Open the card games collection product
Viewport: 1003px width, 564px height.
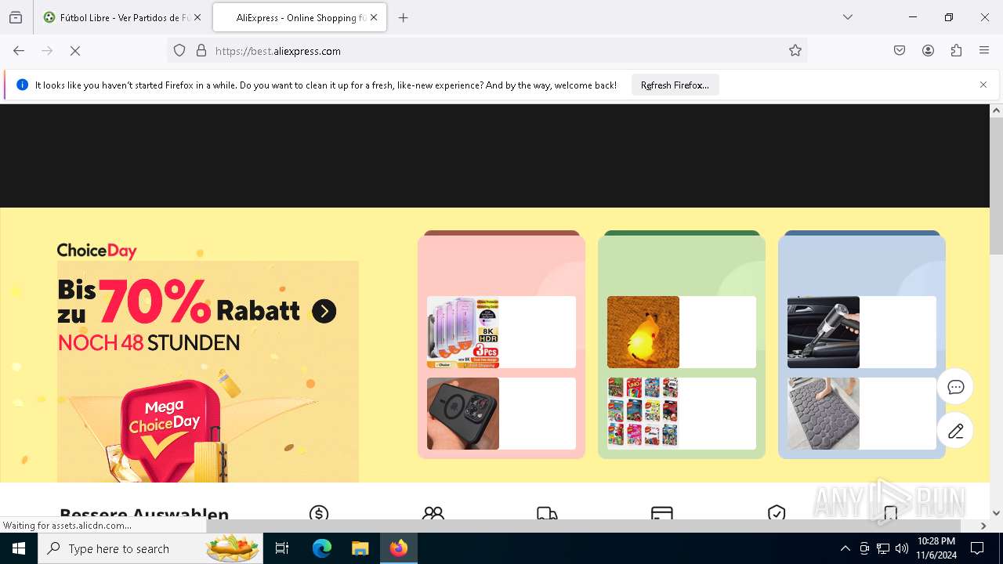click(643, 414)
